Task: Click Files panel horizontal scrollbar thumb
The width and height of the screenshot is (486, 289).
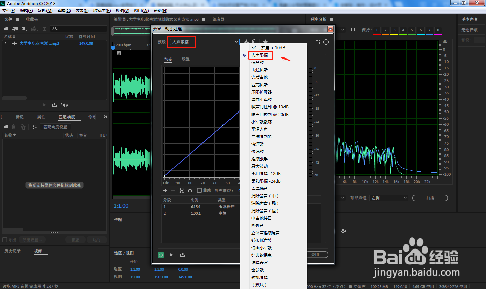Action: 15,98
